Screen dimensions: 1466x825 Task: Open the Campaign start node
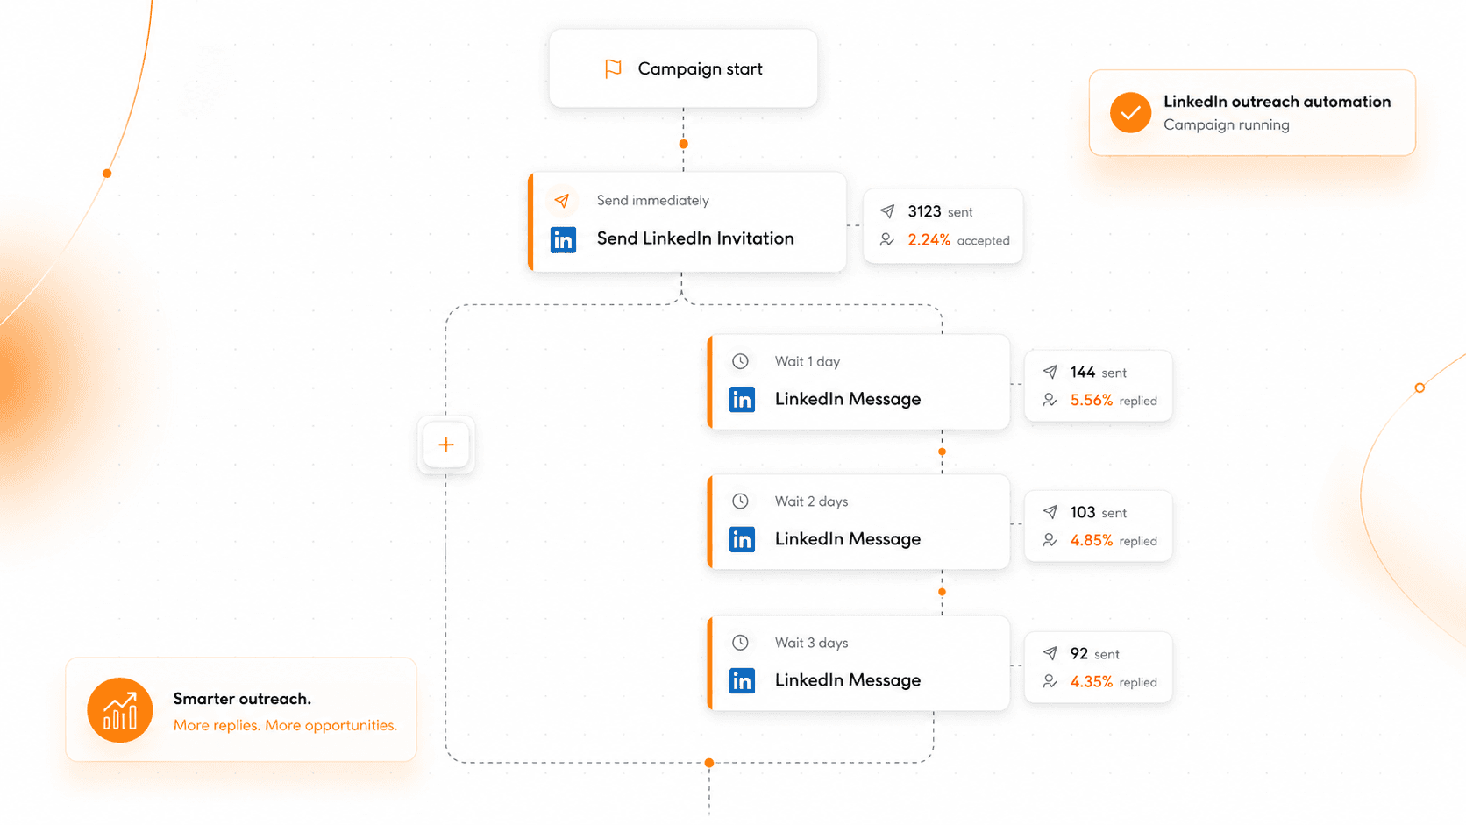[x=683, y=68]
